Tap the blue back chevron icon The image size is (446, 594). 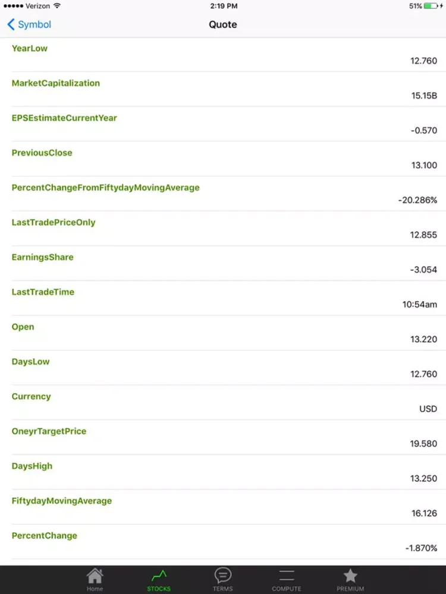tap(11, 24)
